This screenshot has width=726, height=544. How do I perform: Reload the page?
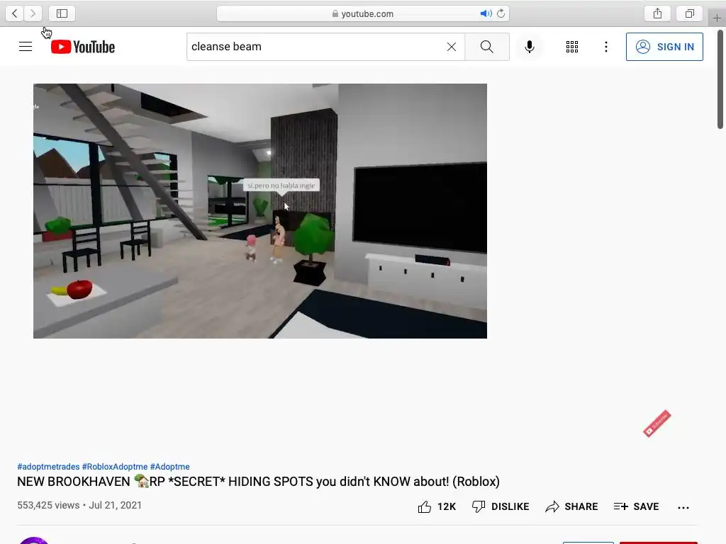click(501, 13)
